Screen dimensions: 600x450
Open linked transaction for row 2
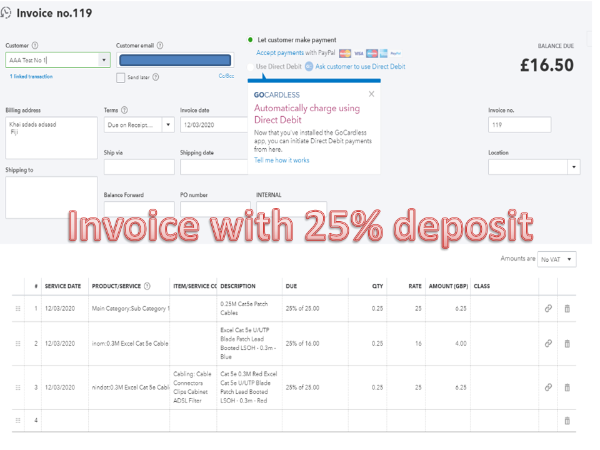pos(548,344)
